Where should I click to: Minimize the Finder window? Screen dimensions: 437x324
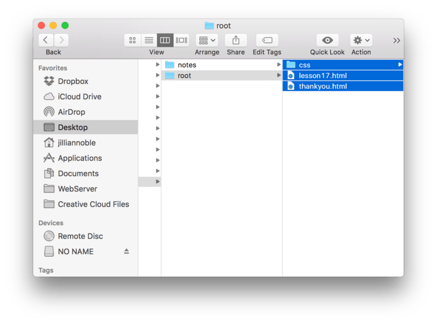53,25
